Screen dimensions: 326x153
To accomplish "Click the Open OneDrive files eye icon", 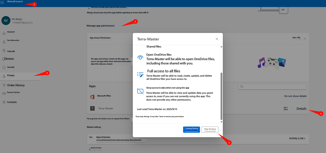I will pyautogui.click(x=140, y=58).
